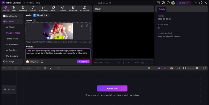Open the user account avatar
The height and width of the screenshot is (105, 209).
173,3
